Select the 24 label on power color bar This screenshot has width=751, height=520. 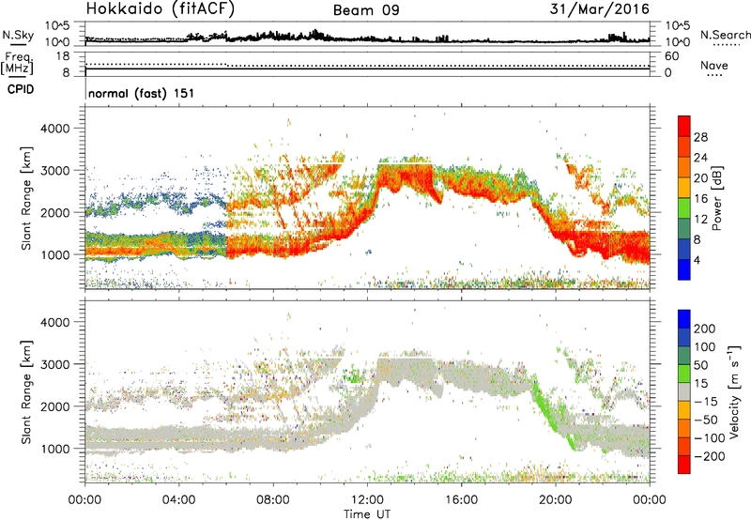coord(700,158)
